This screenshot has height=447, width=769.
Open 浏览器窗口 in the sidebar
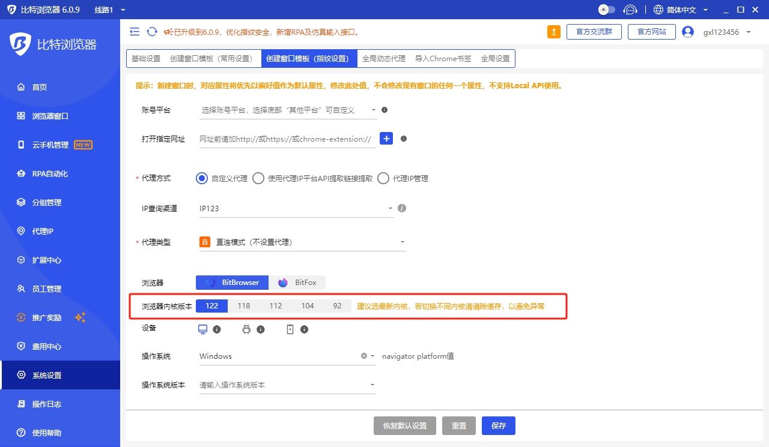tap(50, 116)
